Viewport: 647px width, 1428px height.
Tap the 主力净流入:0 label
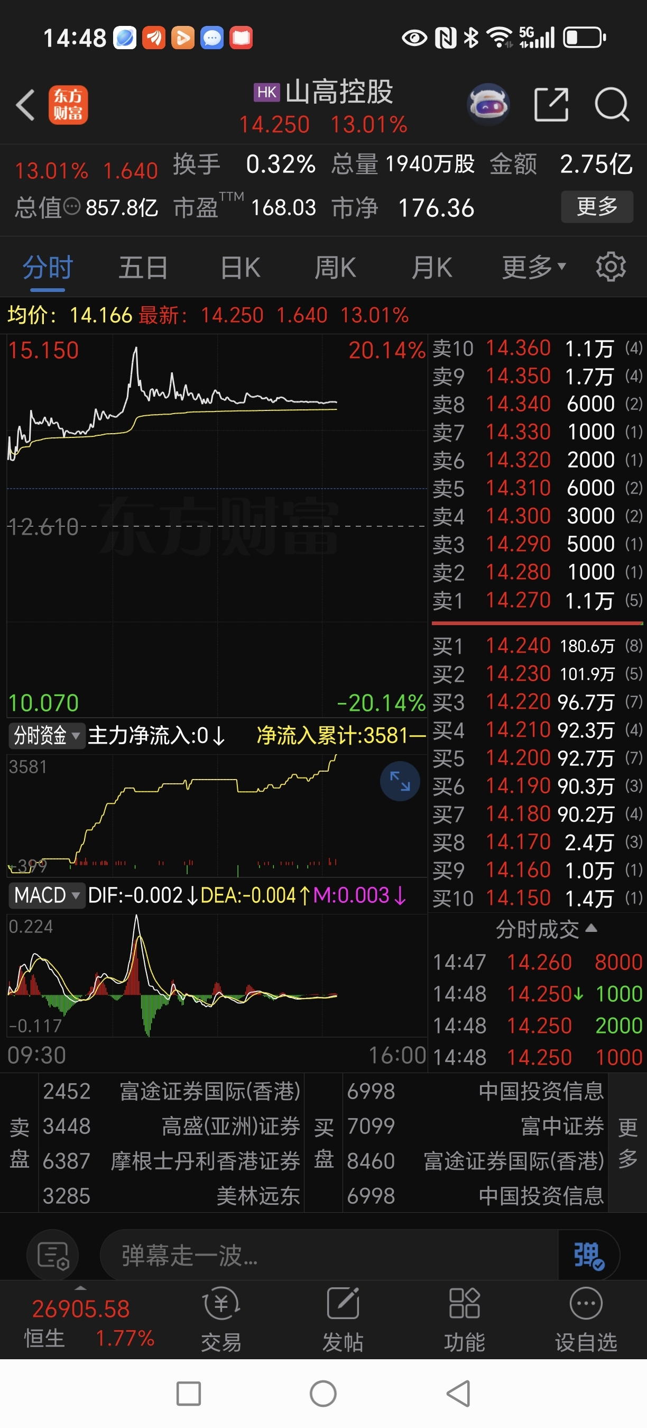click(x=156, y=736)
